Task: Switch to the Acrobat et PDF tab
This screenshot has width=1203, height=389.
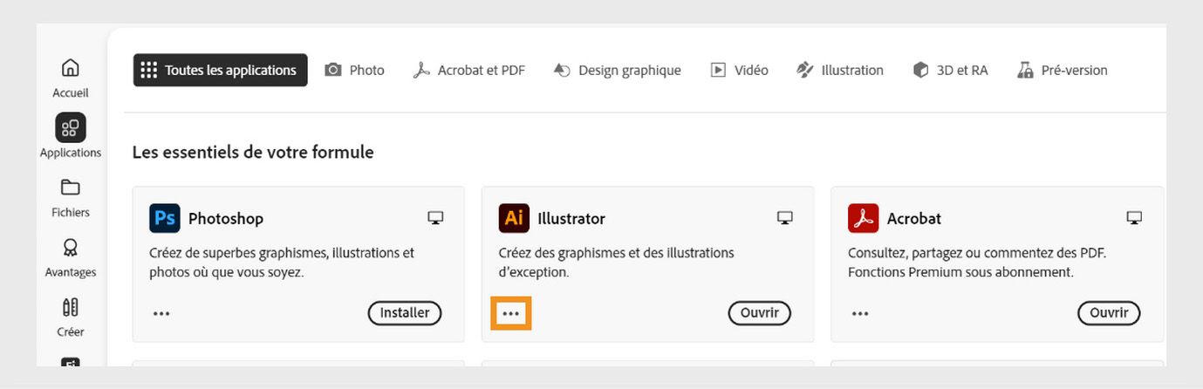Action: pos(469,70)
